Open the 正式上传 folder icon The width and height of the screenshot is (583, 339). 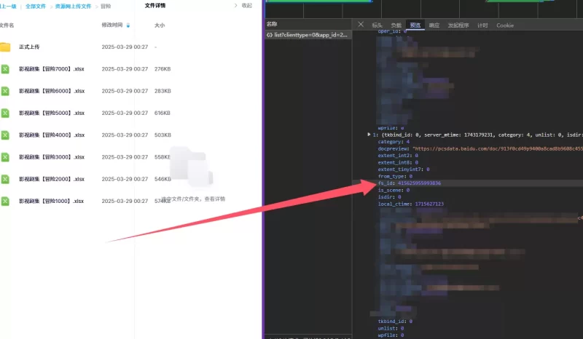click(x=5, y=47)
